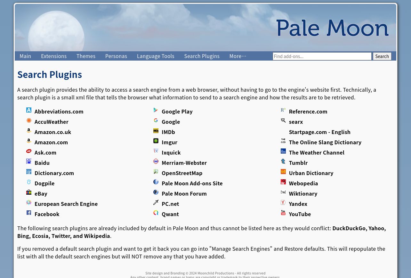Click The Online Slang Dictionary icon

(x=283, y=141)
